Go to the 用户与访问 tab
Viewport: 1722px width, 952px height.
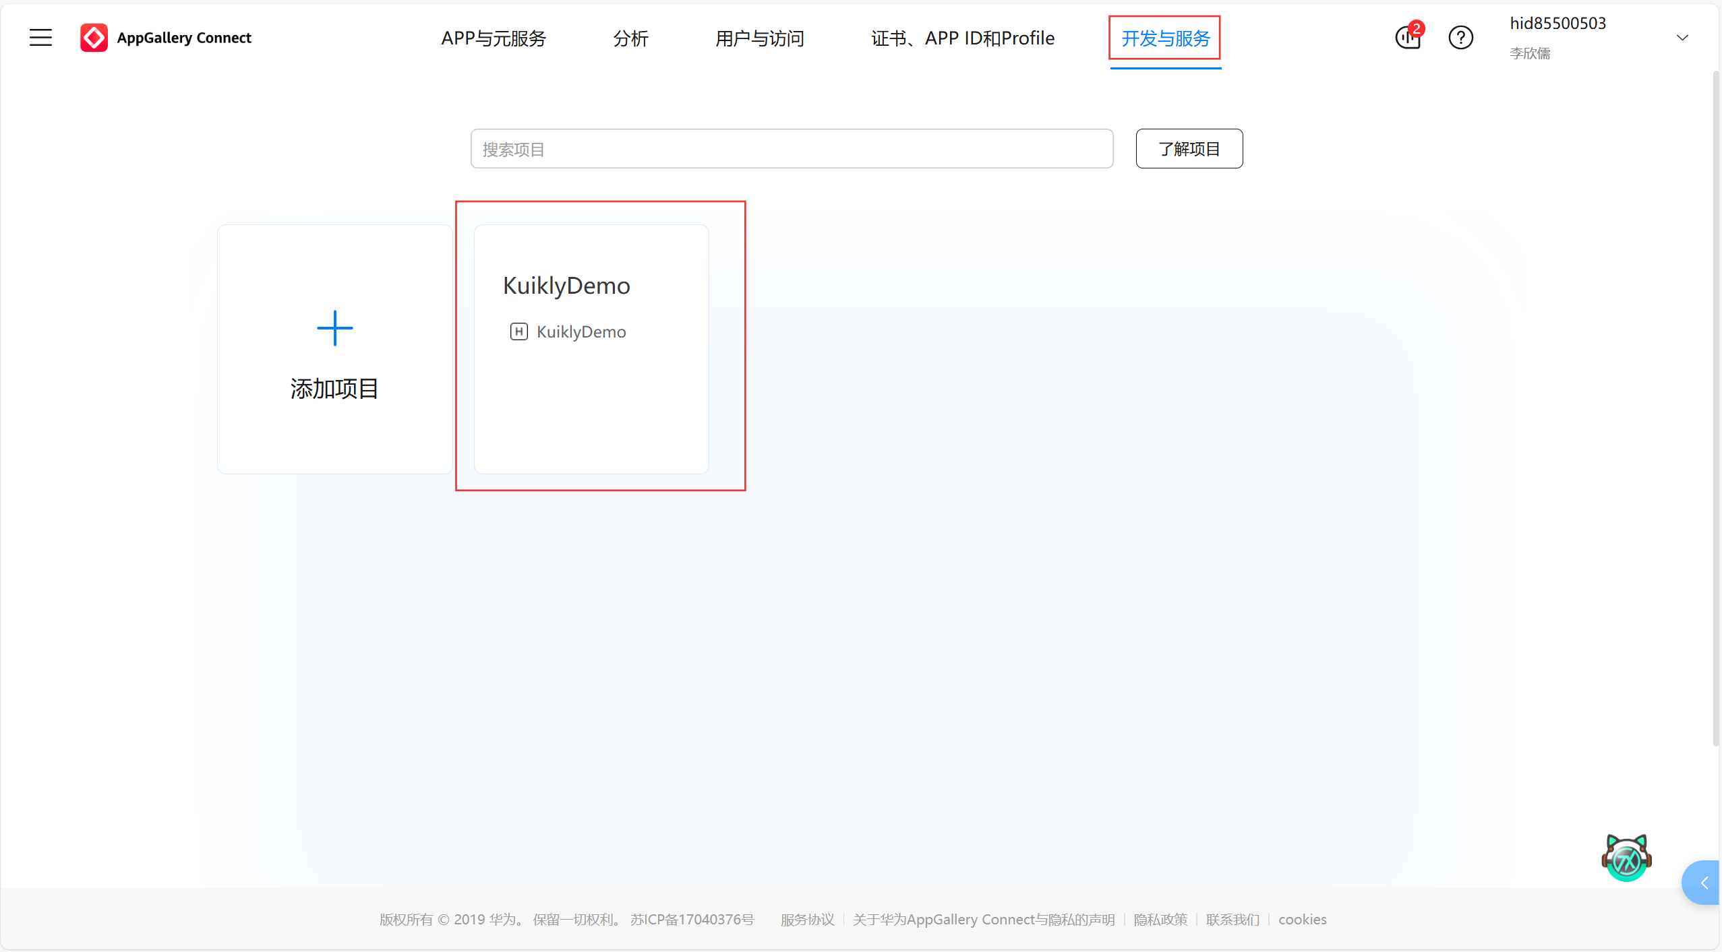pos(759,38)
